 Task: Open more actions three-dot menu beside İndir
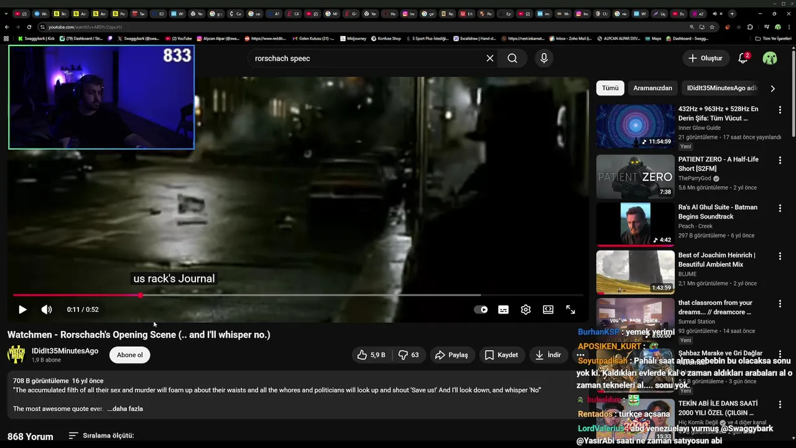click(x=580, y=355)
